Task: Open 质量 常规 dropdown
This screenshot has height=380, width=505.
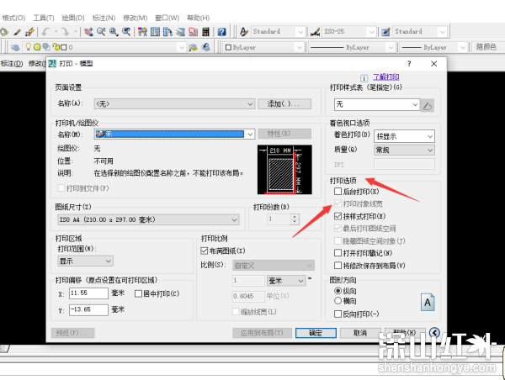Action: coord(404,150)
